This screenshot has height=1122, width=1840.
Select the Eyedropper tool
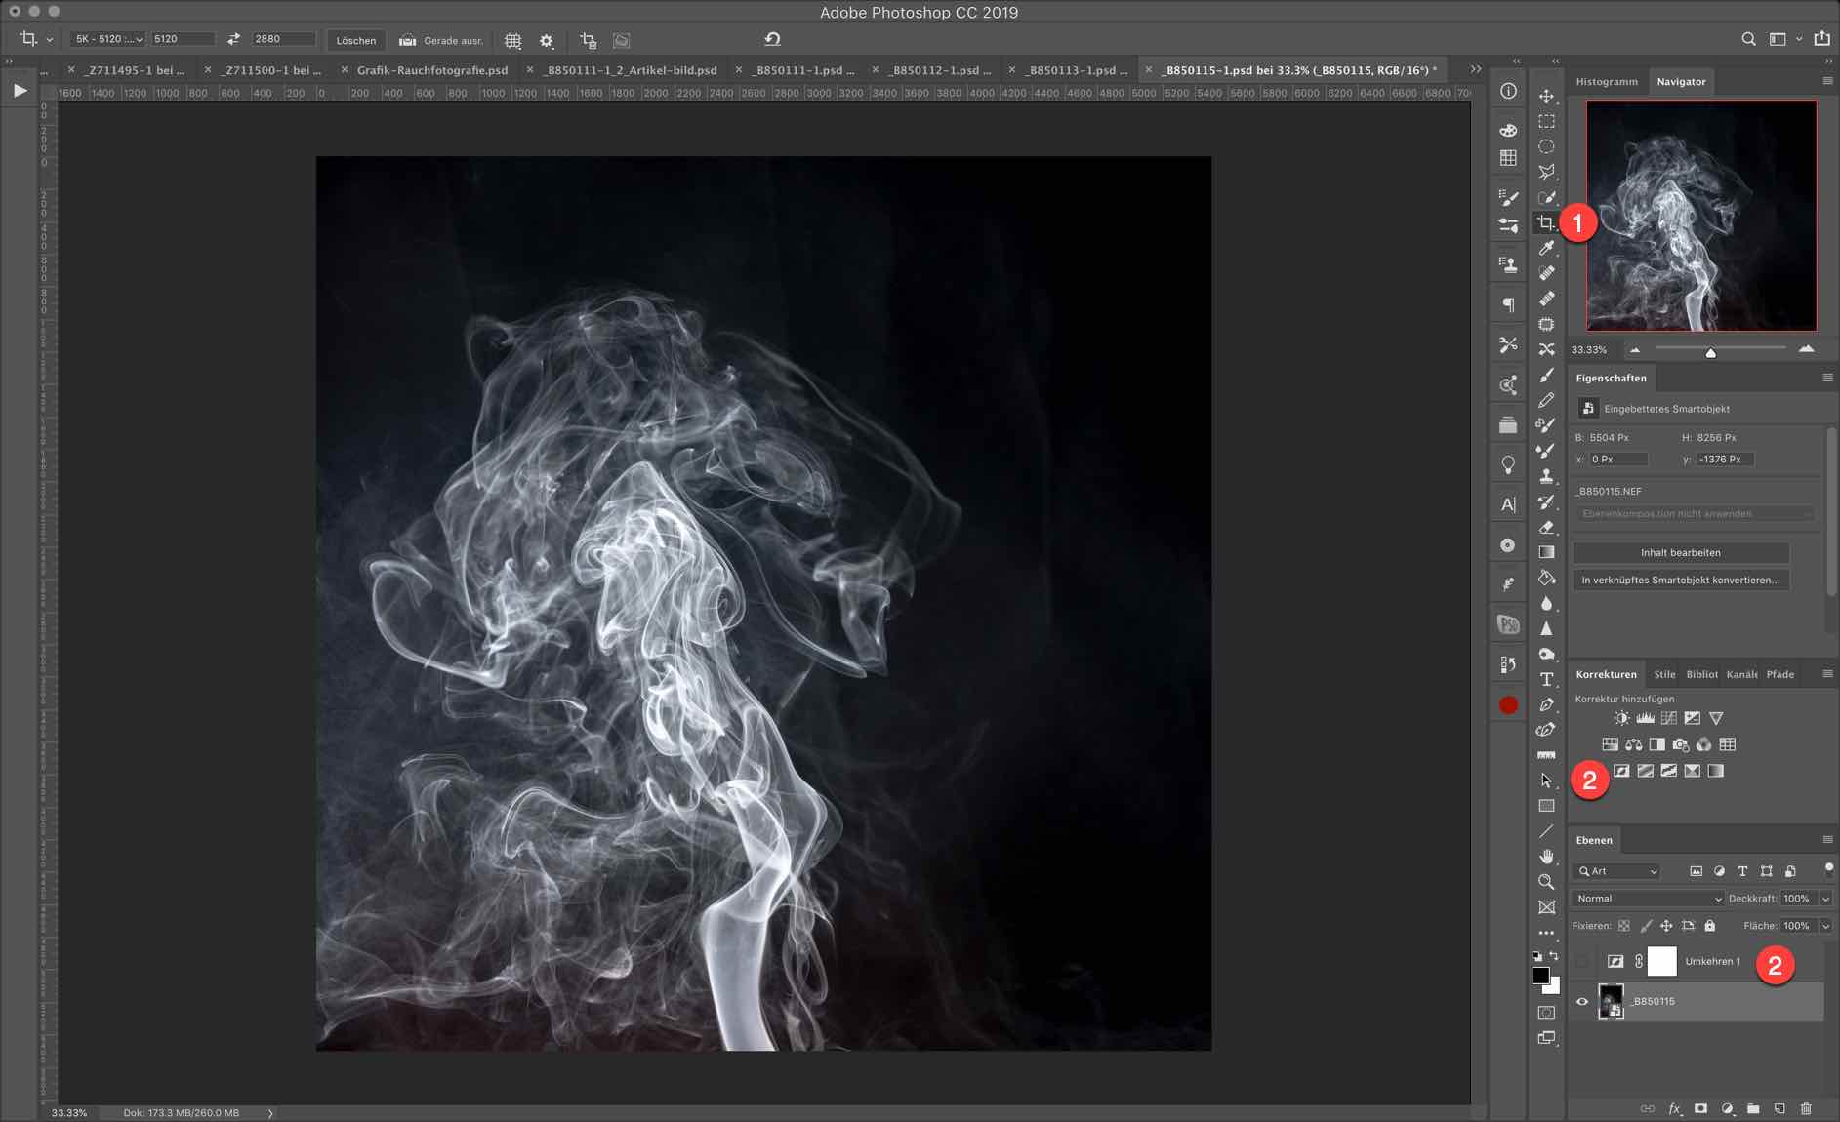click(1546, 248)
